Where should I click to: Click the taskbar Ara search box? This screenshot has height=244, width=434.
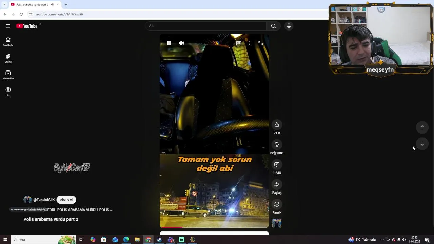[43, 240]
